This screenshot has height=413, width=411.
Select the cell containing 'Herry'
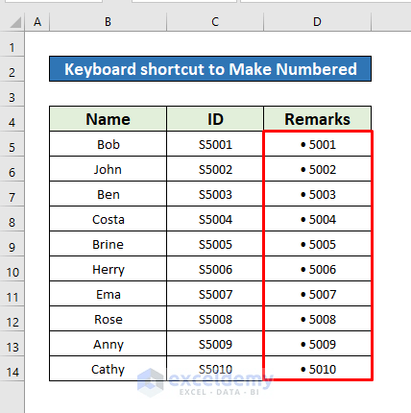point(109,269)
